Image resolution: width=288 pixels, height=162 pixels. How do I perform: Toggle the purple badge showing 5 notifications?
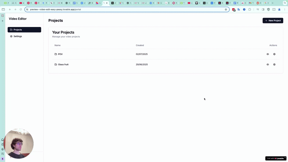click(3, 158)
